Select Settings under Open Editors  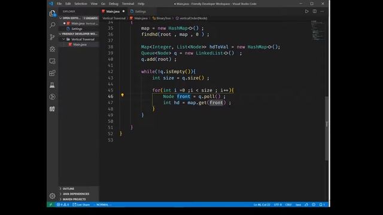(x=78, y=29)
